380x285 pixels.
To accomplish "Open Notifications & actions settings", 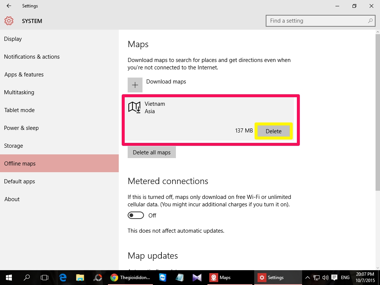I will click(59, 57).
